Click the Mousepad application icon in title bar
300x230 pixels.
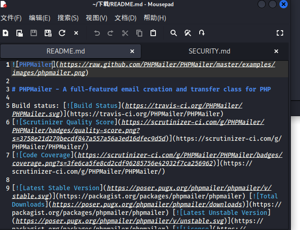(4, 4)
